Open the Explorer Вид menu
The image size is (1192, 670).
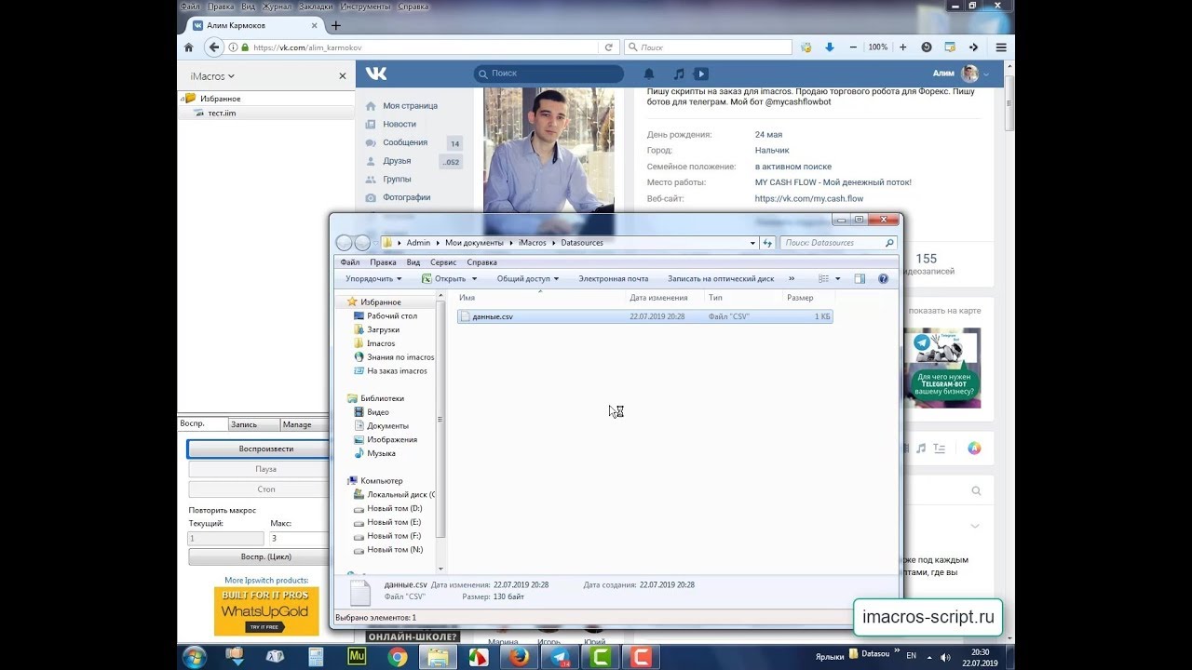(x=413, y=262)
